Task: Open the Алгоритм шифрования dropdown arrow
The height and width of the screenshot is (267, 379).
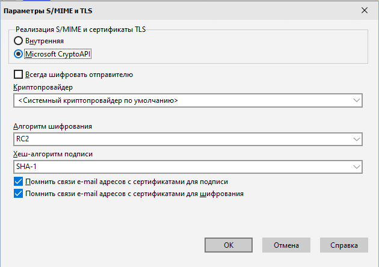Action: tap(357, 139)
